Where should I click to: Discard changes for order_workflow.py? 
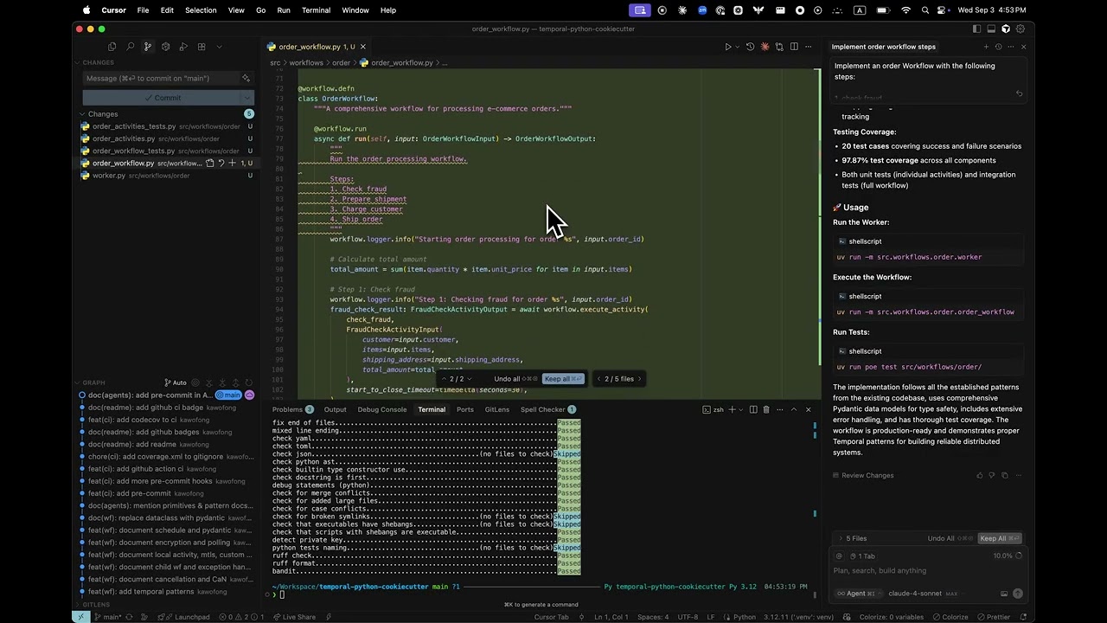tap(221, 163)
